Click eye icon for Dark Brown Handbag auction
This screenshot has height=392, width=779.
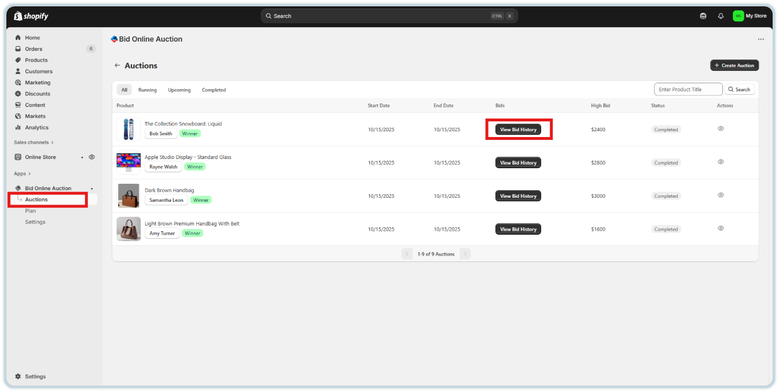click(x=721, y=195)
